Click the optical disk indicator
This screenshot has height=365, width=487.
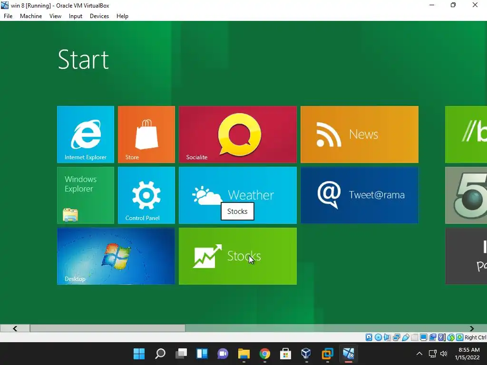378,337
